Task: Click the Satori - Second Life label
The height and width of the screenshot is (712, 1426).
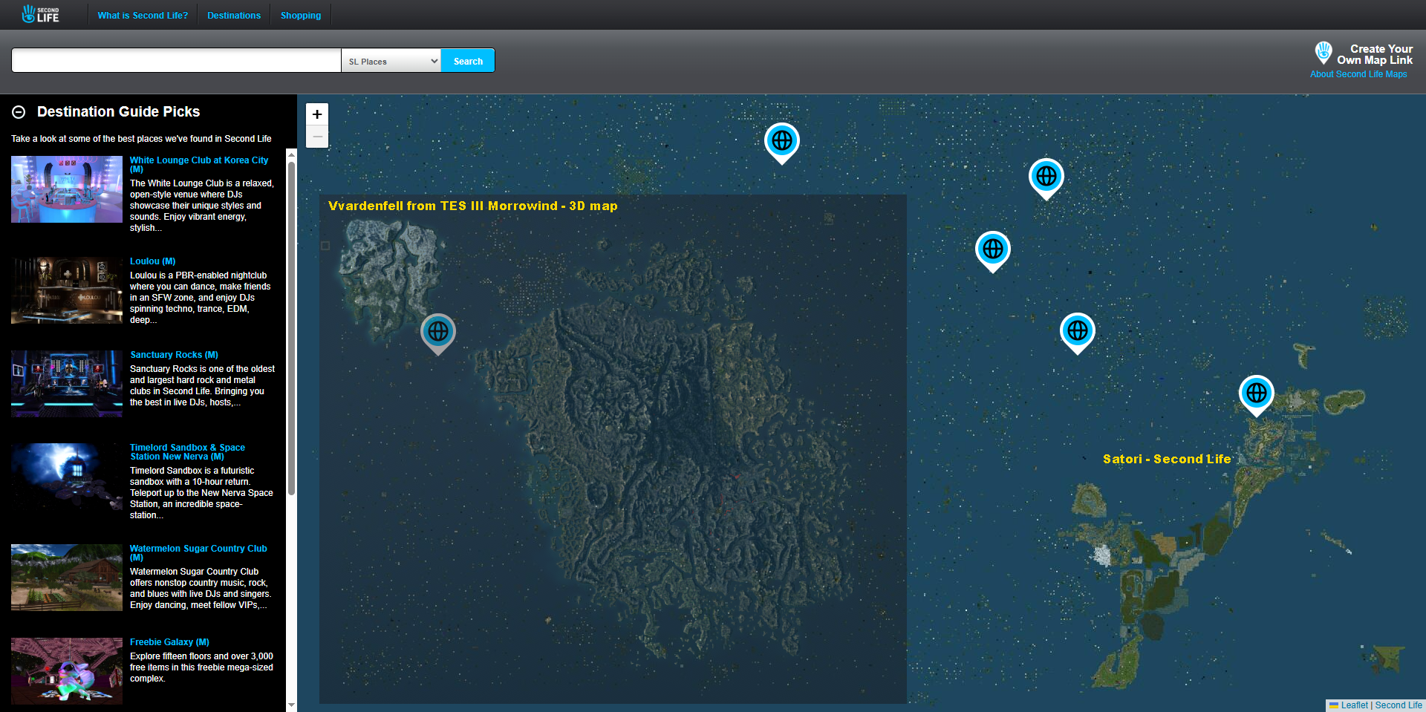Action: (x=1167, y=459)
